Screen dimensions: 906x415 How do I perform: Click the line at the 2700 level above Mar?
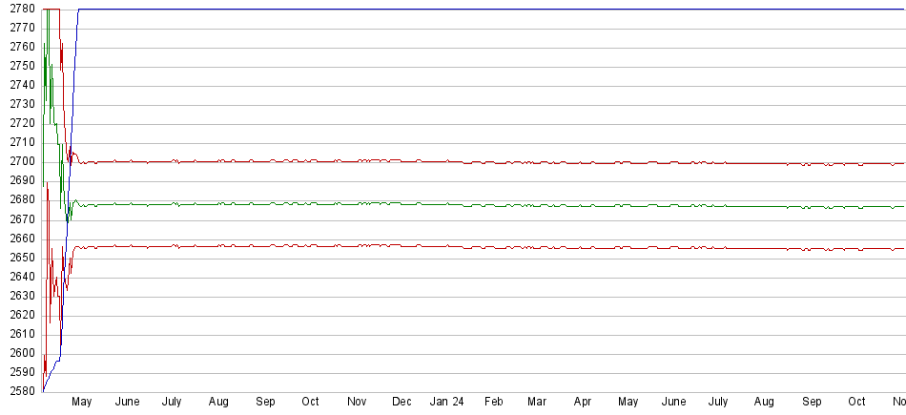coord(538,162)
